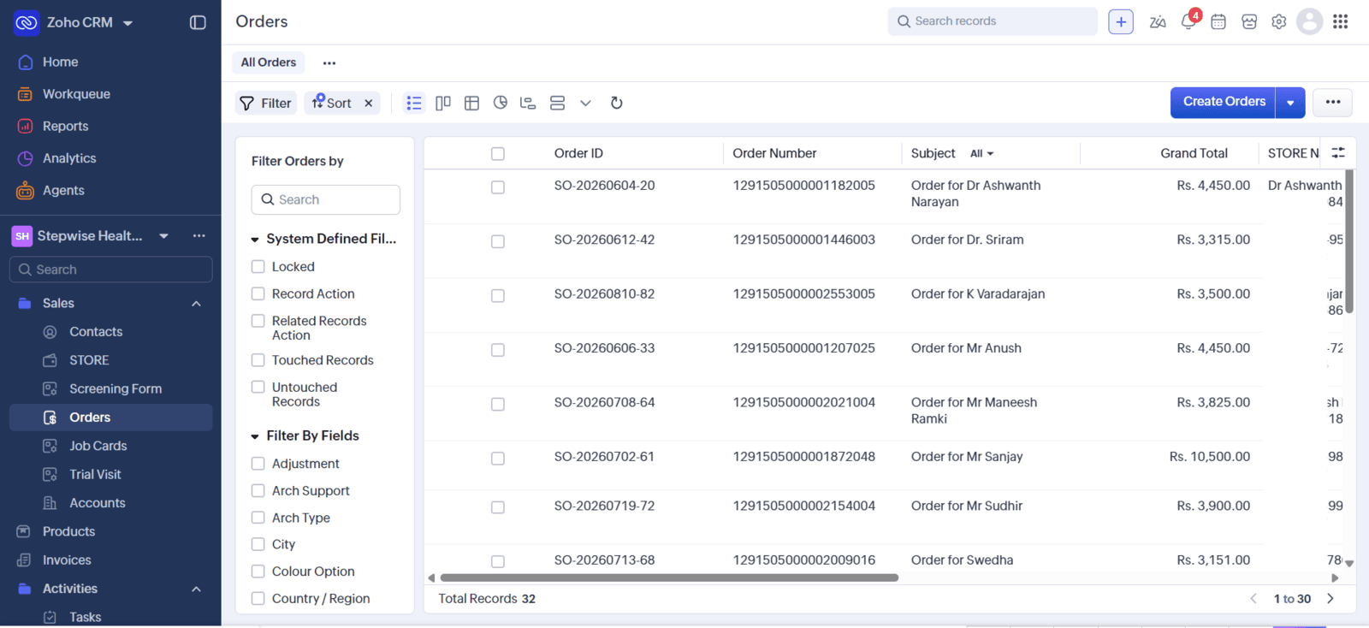Select the hierarchy view icon
This screenshot has width=1369, height=628.
528,103
